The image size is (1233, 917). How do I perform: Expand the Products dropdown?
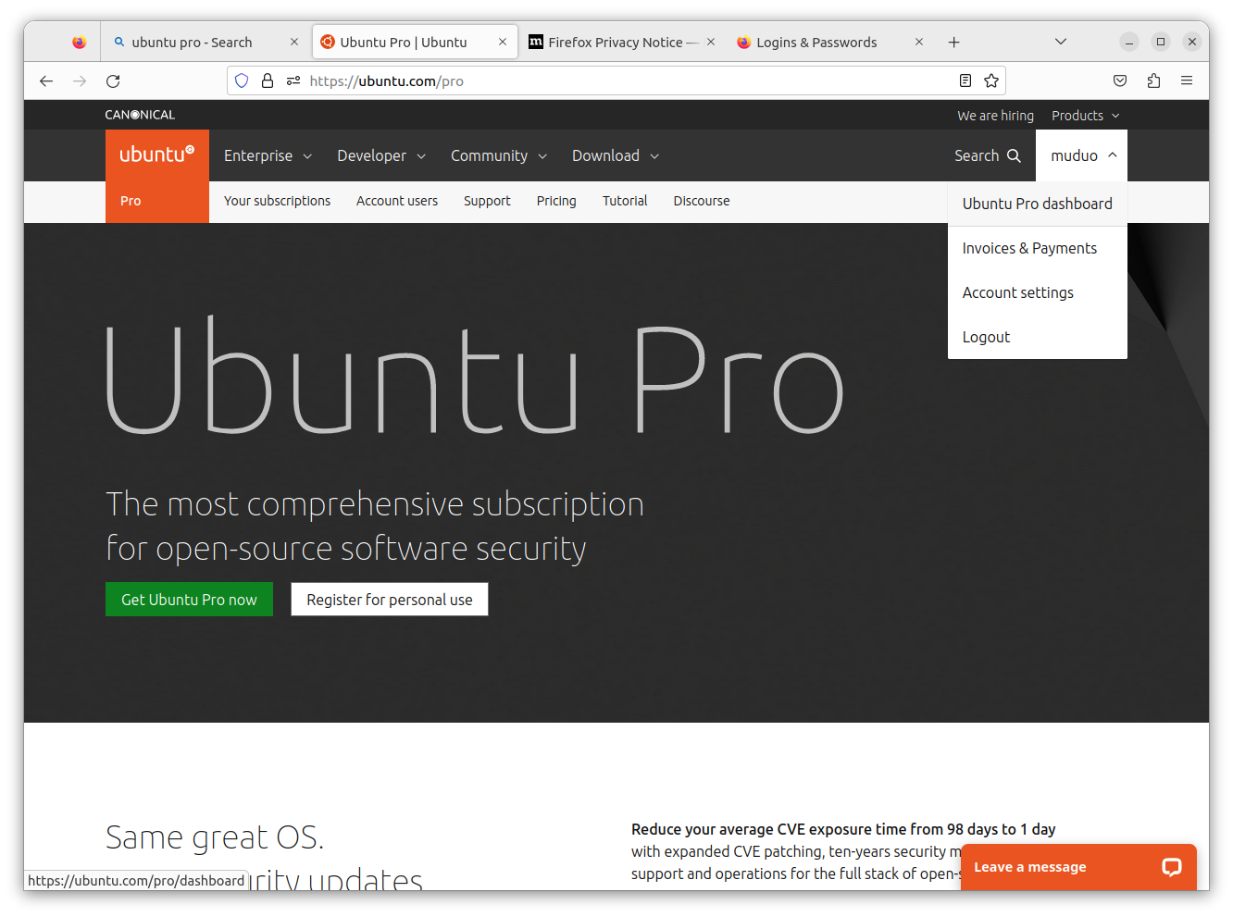click(1084, 115)
